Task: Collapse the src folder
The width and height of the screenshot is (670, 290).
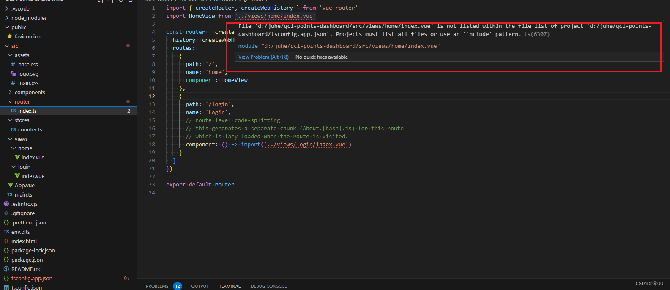Action: [7, 46]
